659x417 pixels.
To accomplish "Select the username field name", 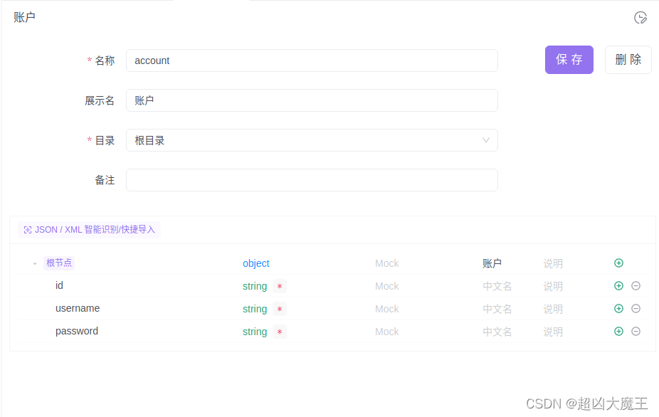I will tap(78, 308).
